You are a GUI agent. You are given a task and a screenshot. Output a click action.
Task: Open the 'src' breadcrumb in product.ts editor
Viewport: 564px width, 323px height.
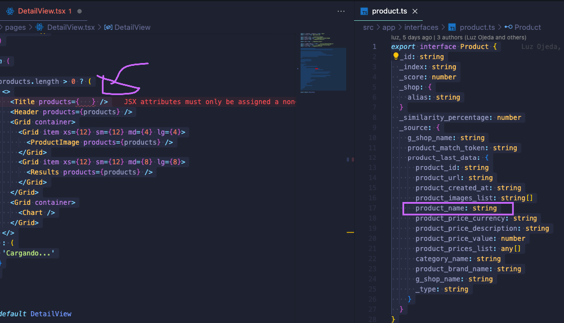(368, 28)
